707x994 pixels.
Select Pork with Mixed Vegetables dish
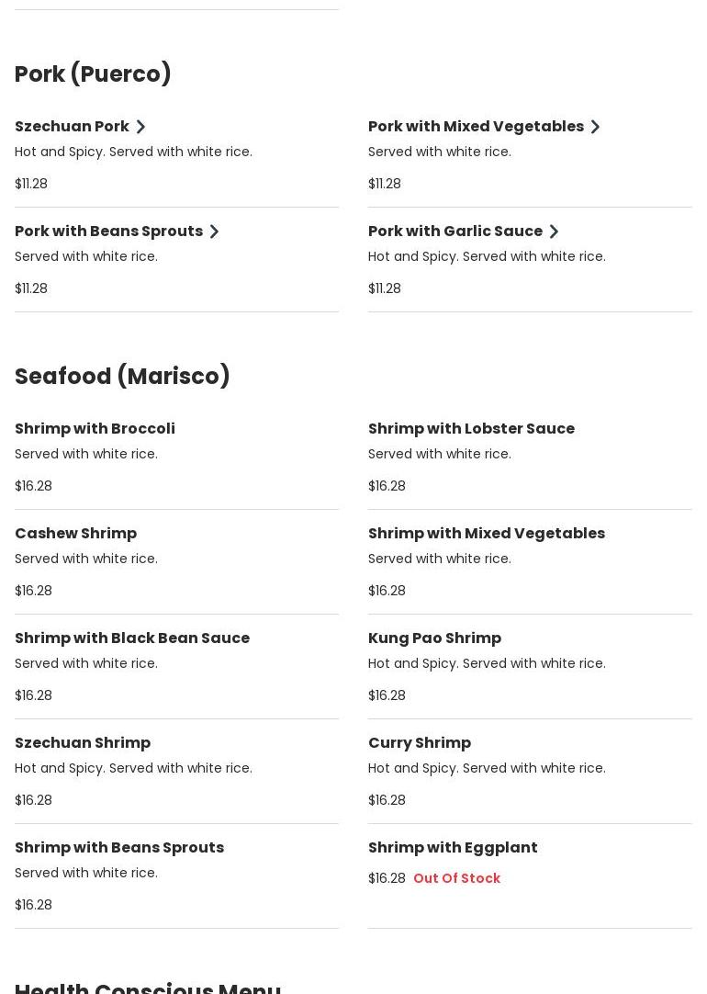tap(476, 127)
